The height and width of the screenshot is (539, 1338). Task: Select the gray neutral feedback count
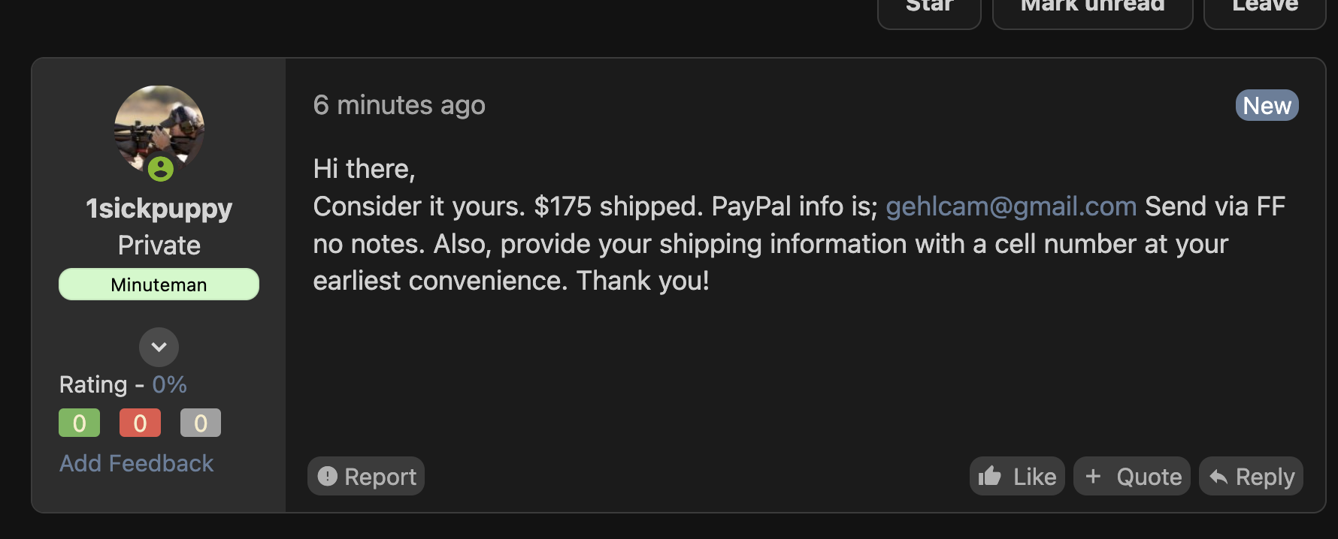pyautogui.click(x=200, y=423)
